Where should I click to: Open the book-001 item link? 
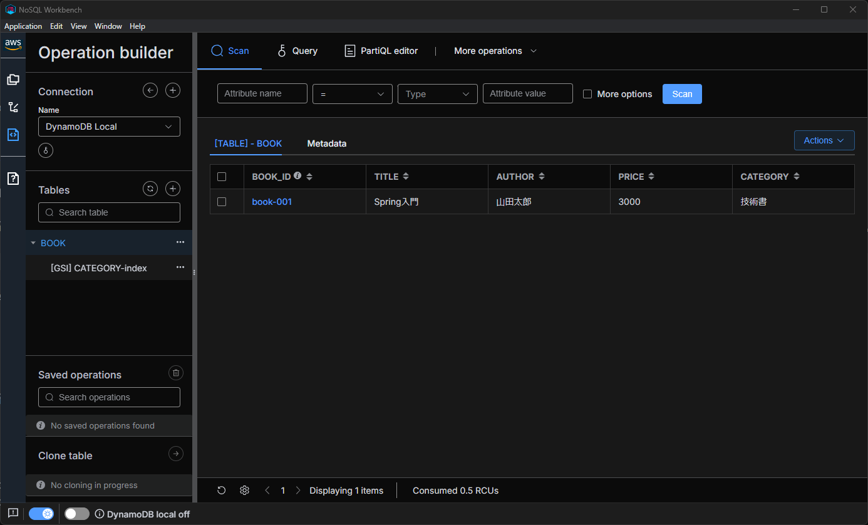click(x=272, y=202)
